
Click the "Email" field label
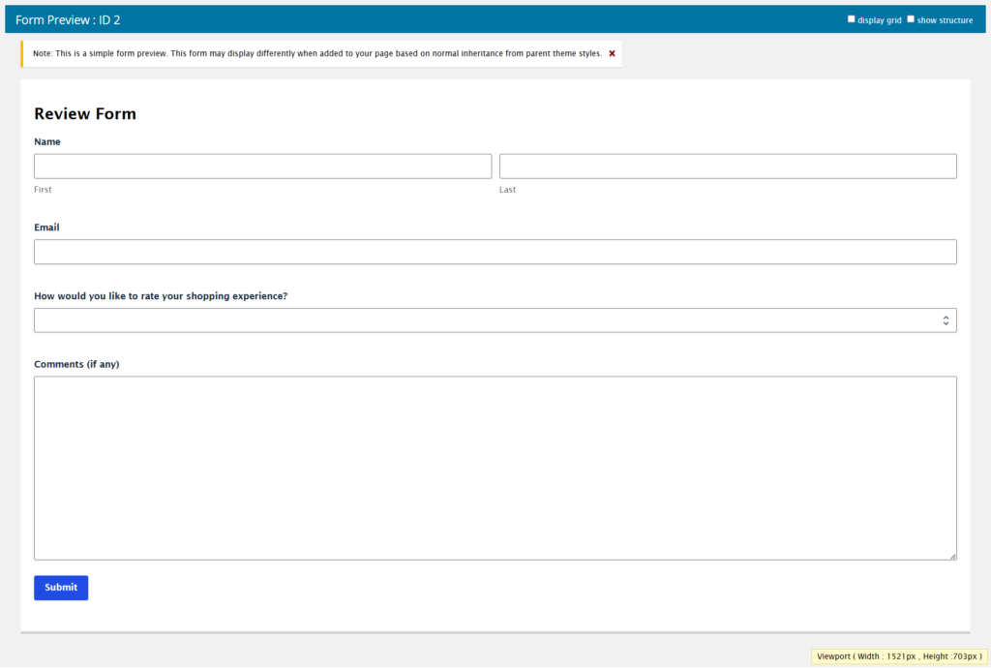click(x=46, y=228)
